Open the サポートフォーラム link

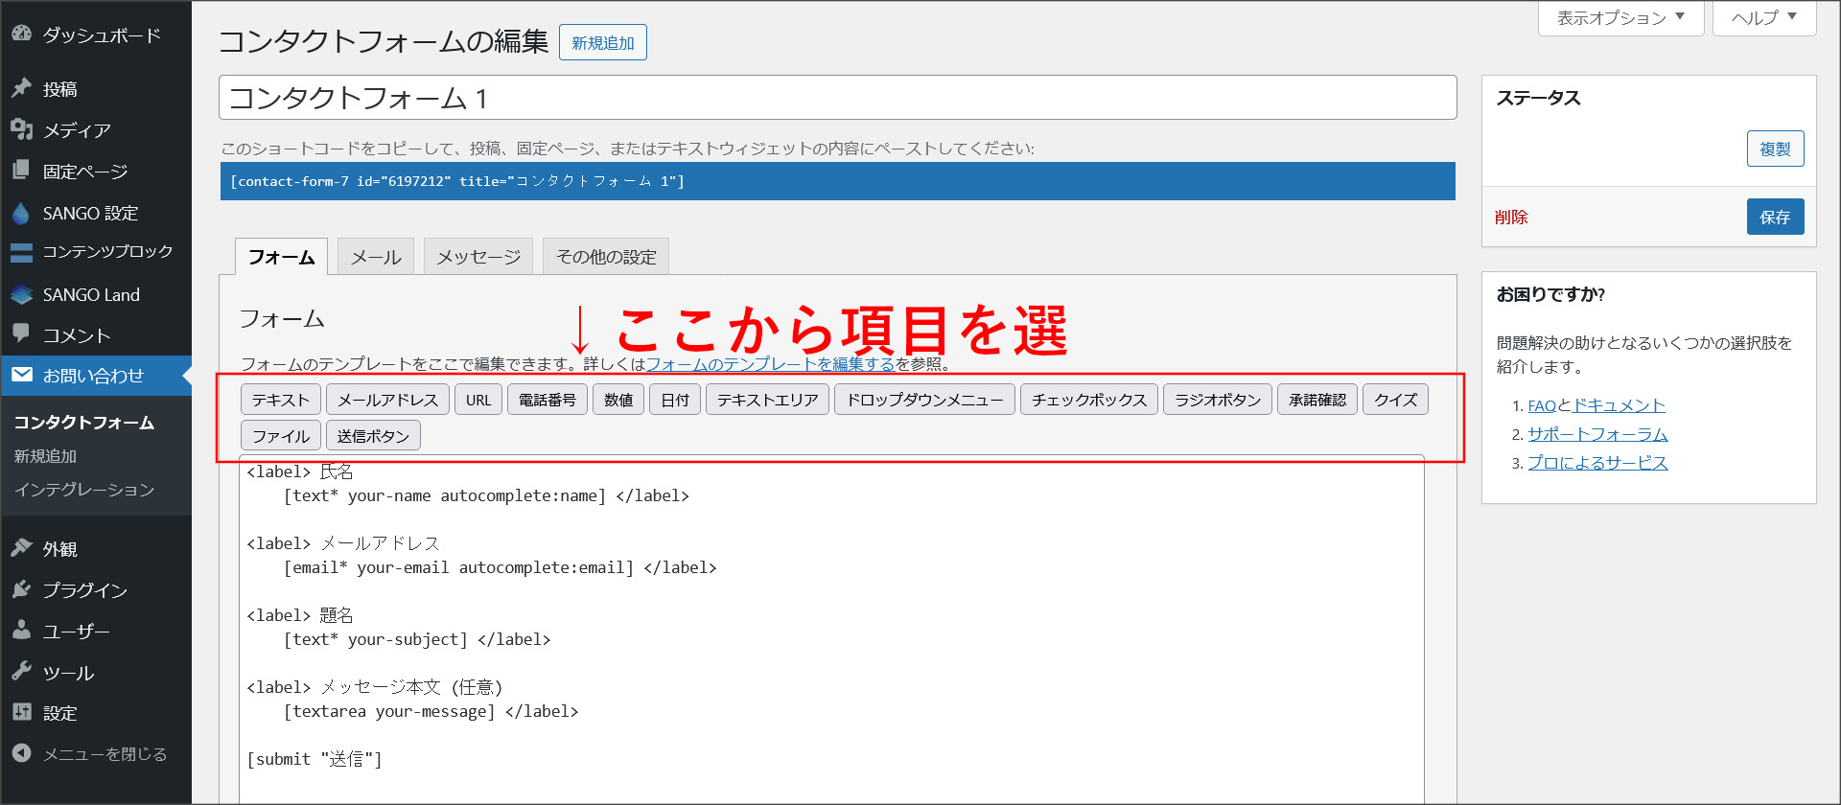(x=1597, y=434)
